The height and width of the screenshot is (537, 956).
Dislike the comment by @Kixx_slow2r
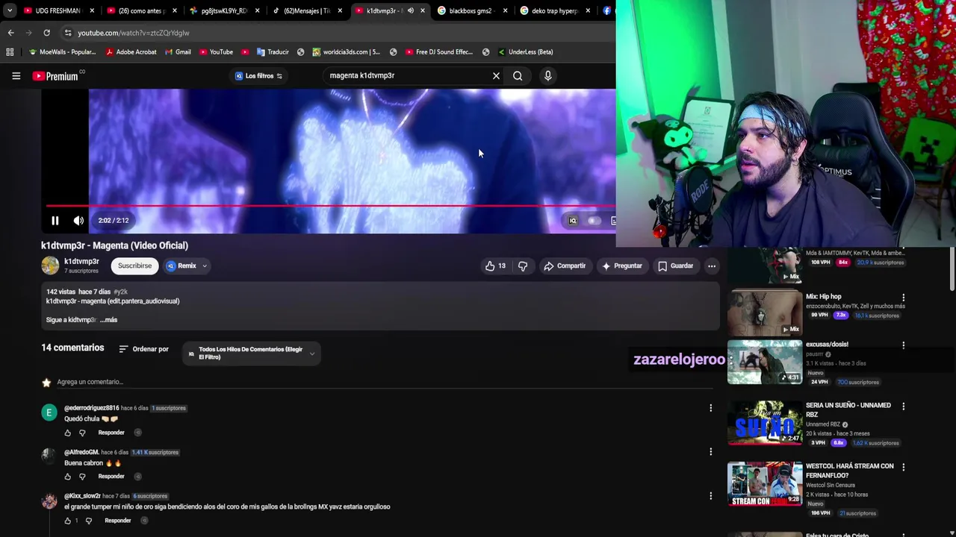(x=88, y=521)
